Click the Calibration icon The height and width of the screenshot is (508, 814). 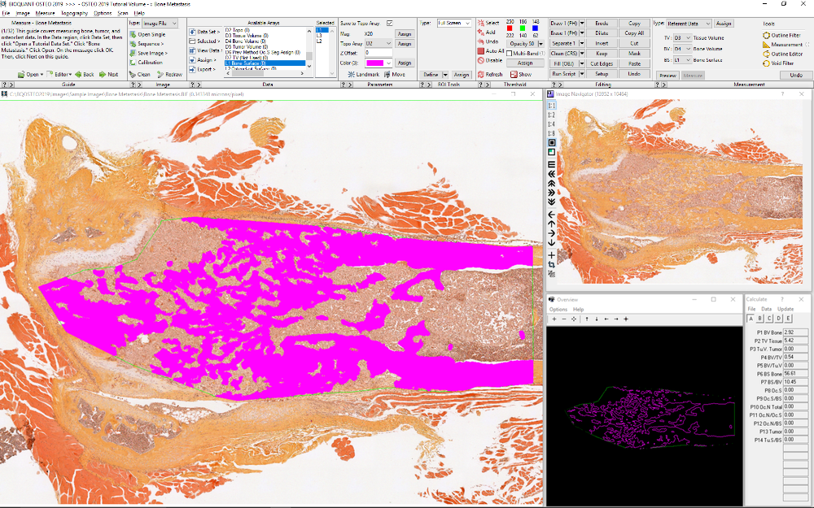coord(133,63)
